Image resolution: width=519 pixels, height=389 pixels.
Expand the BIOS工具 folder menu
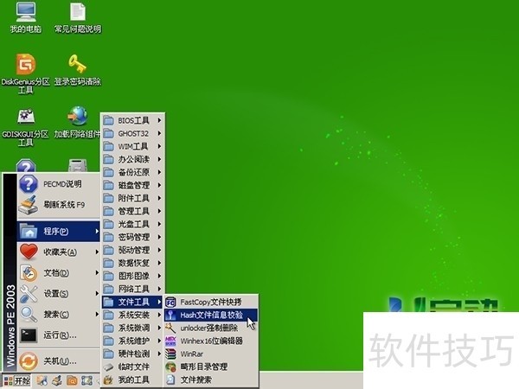(x=132, y=121)
